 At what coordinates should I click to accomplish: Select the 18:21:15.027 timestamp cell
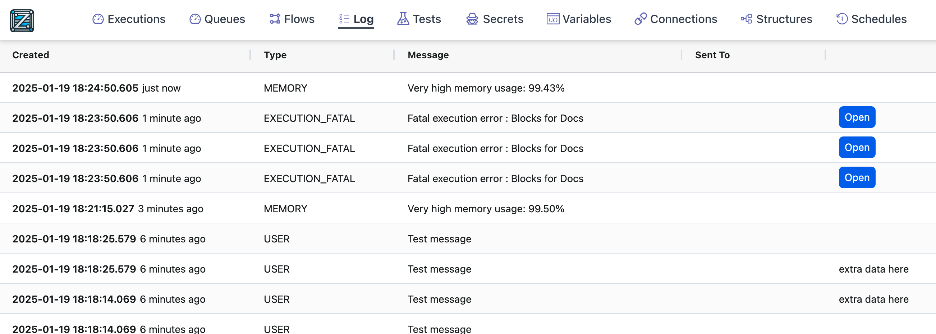pyautogui.click(x=73, y=209)
